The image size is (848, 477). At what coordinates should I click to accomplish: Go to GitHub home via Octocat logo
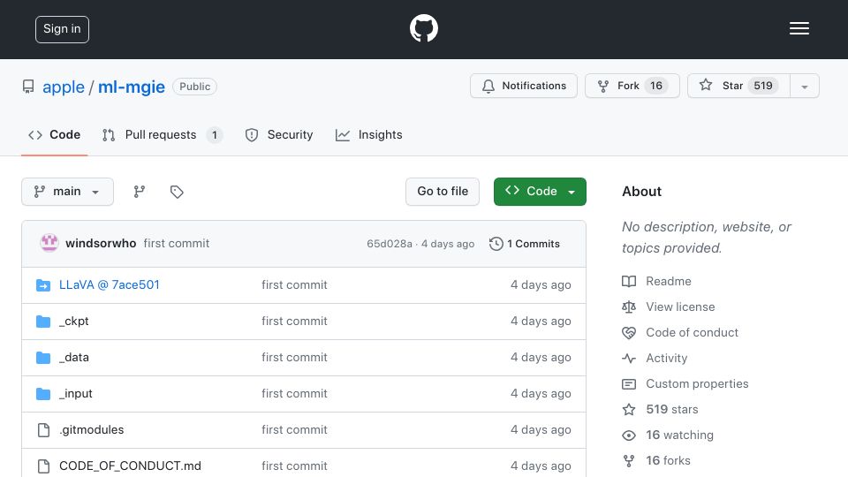coord(423,28)
